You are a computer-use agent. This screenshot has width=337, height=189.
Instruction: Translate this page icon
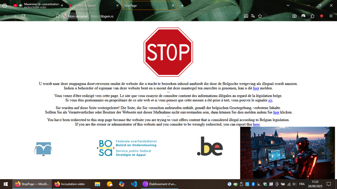point(253,16)
